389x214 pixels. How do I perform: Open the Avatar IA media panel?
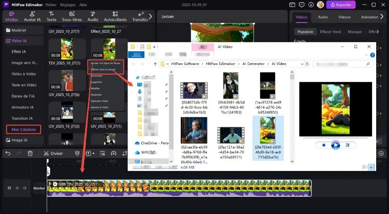[32, 16]
